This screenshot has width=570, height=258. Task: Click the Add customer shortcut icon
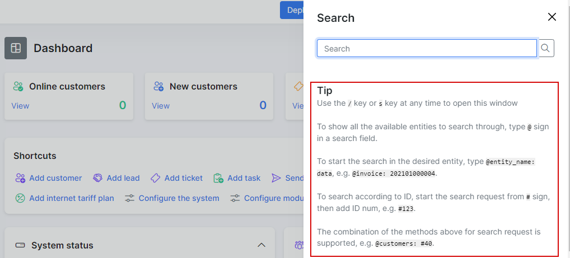click(x=20, y=178)
